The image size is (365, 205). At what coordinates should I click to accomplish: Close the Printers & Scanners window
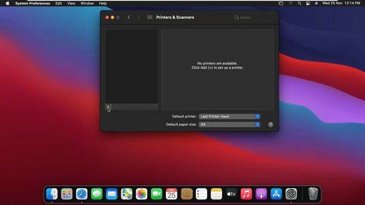(x=107, y=18)
